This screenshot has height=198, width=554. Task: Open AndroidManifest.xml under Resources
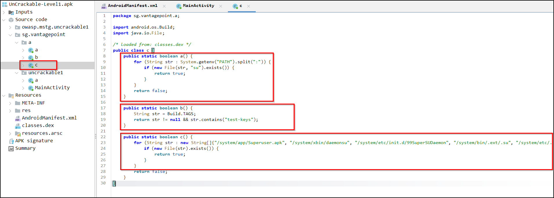tap(49, 118)
